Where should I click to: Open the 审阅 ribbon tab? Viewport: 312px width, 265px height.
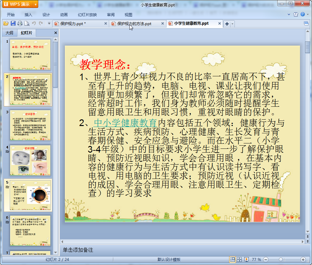coord(111,15)
